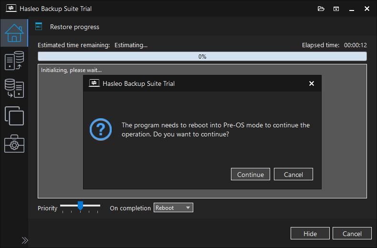Screen dimensions: 377x248
Task: Click Hide button at bottom right
Action: pos(310,233)
